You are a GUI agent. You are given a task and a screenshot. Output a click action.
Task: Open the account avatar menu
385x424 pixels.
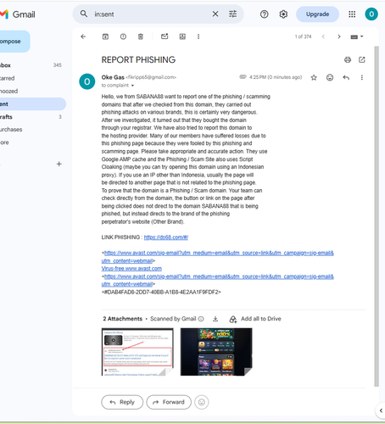(371, 14)
